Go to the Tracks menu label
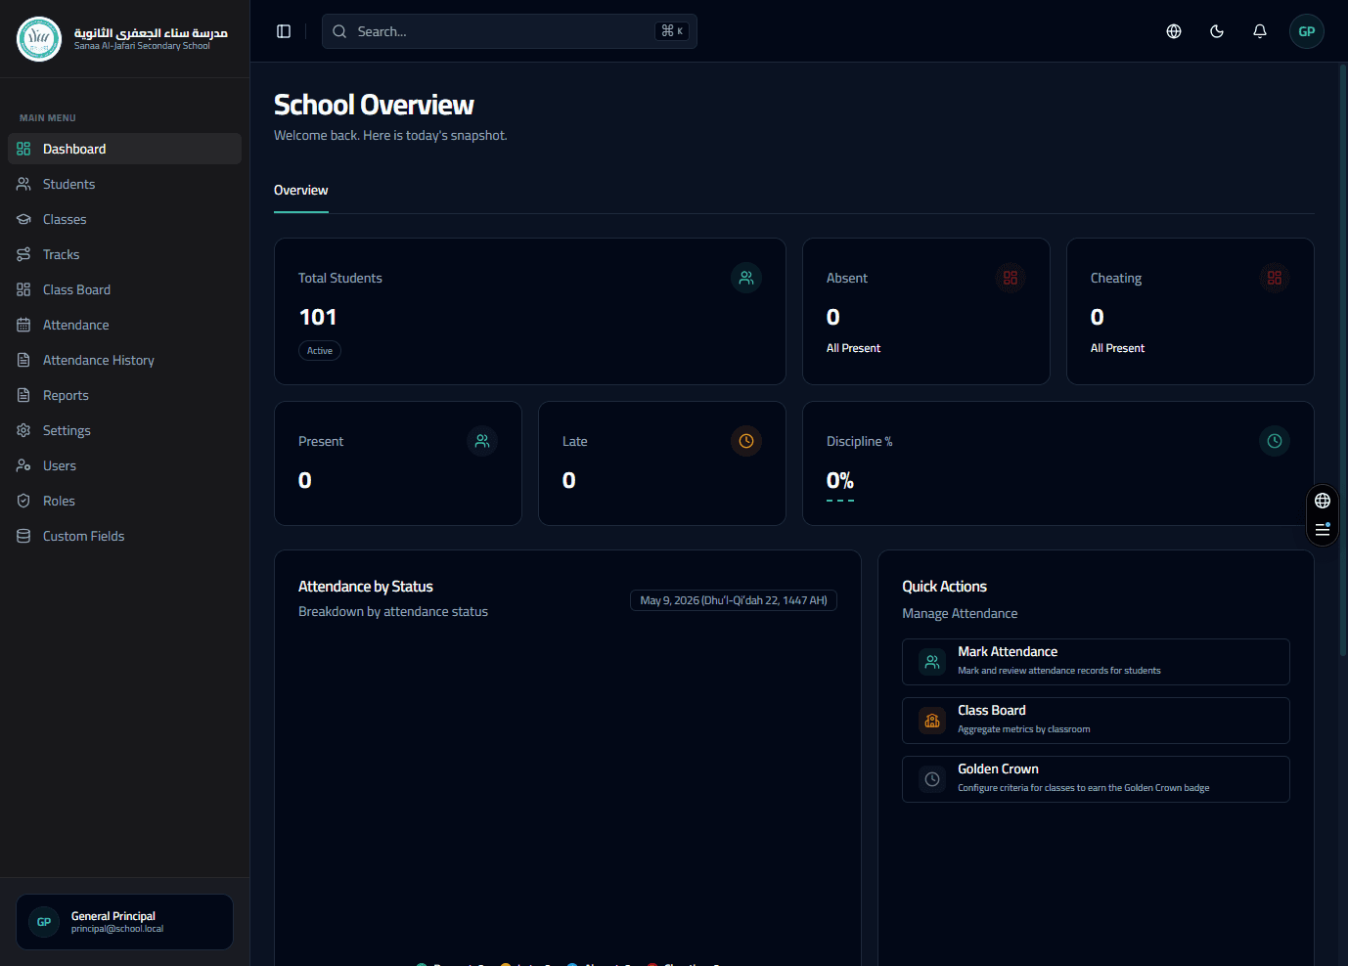This screenshot has height=966, width=1348. pyautogui.click(x=61, y=254)
